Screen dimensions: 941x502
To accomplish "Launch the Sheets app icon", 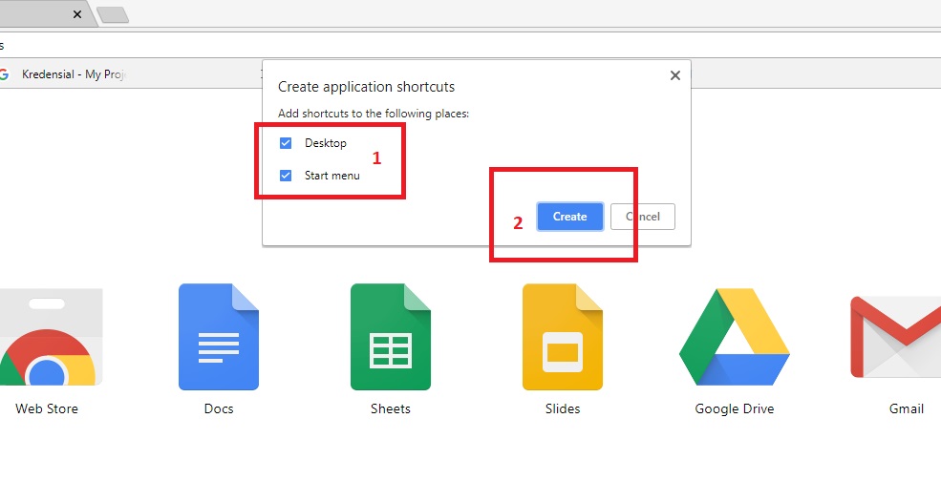I will pyautogui.click(x=391, y=337).
